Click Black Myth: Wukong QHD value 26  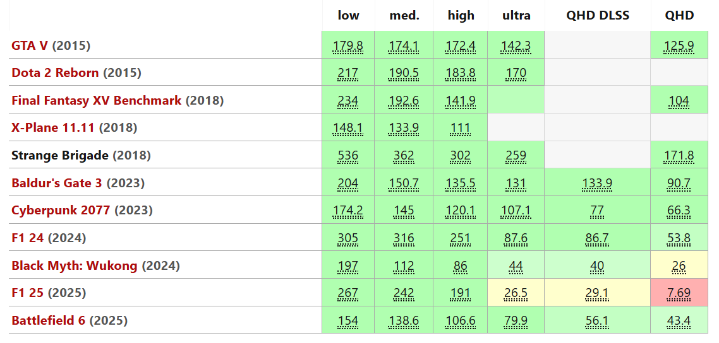pyautogui.click(x=680, y=265)
